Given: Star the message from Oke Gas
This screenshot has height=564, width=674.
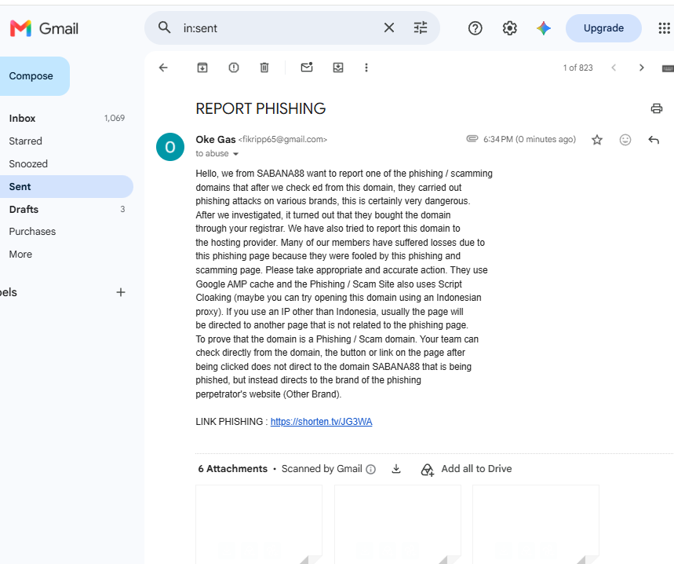Looking at the screenshot, I should pos(596,140).
